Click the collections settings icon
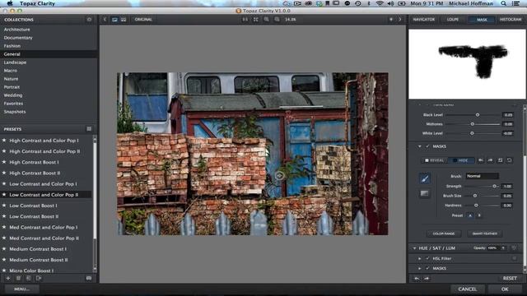The height and width of the screenshot is (296, 527). tap(89, 20)
